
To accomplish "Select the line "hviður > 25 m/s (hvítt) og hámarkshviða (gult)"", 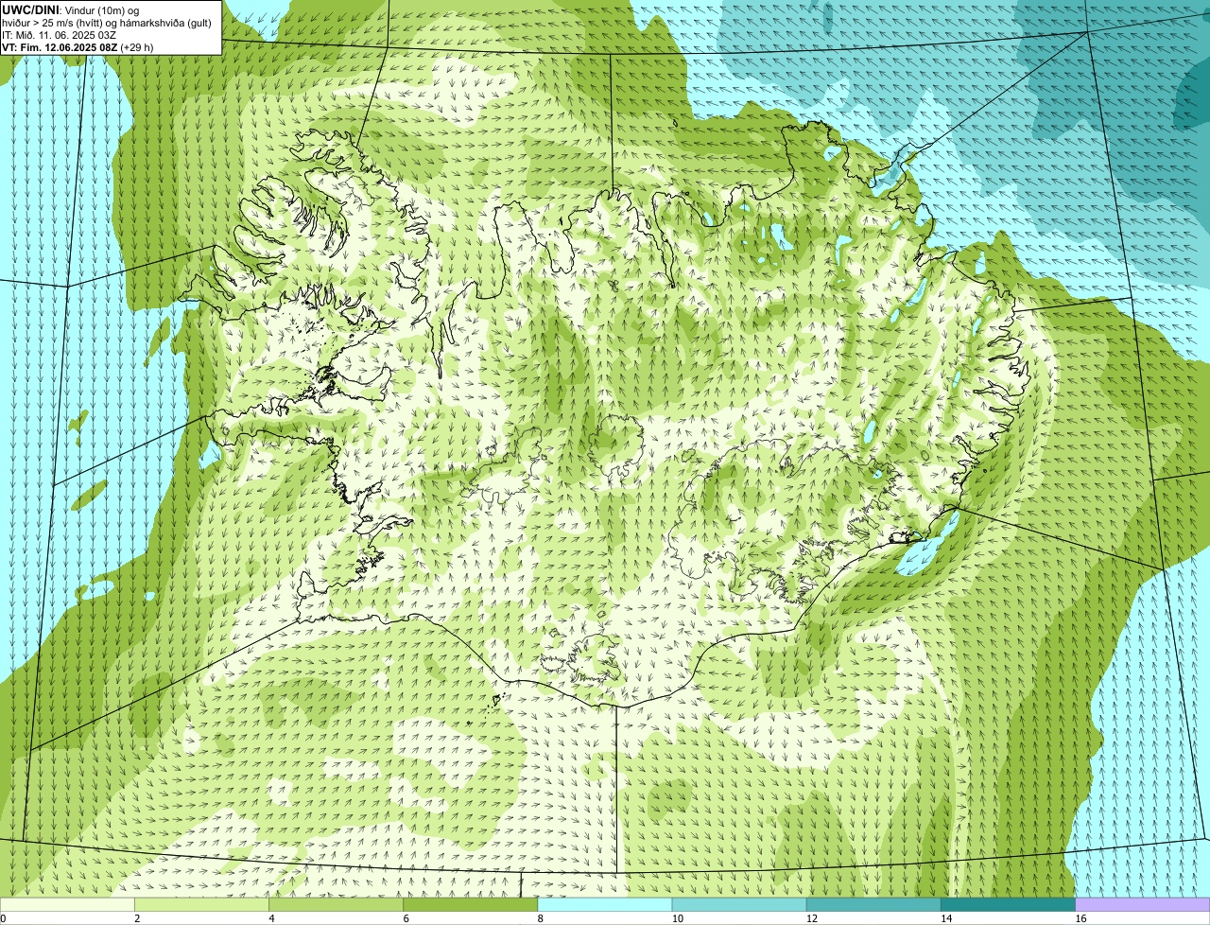I will tap(107, 23).
